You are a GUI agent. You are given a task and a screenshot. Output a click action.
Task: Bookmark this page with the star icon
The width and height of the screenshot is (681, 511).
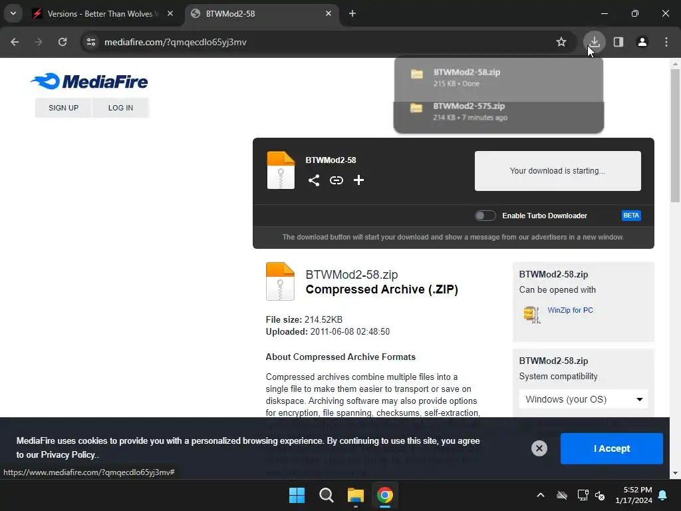tap(561, 42)
